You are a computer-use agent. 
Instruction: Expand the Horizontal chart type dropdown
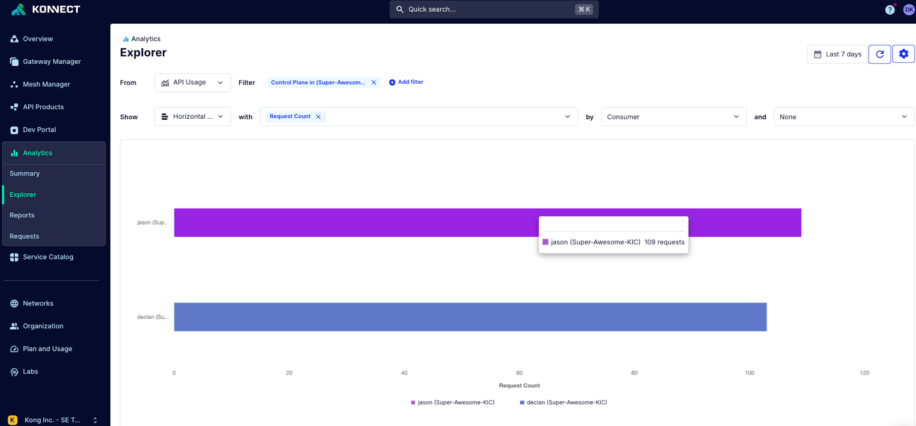[x=192, y=117]
